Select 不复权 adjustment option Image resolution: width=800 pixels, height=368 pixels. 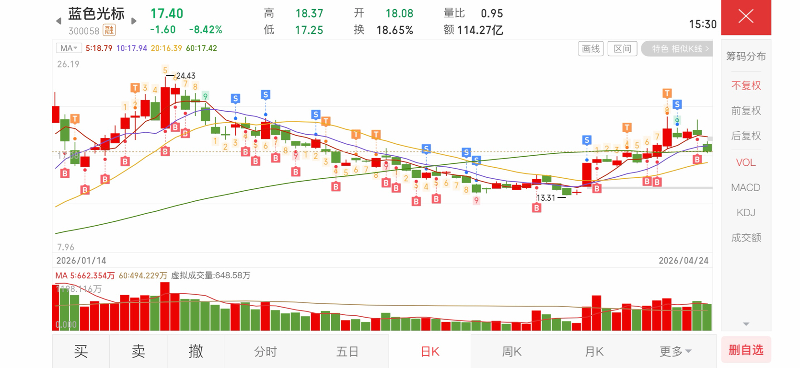pos(746,86)
